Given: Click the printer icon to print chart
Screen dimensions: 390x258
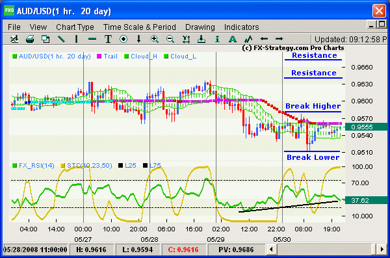Looking at the screenshot, I should [30, 39].
